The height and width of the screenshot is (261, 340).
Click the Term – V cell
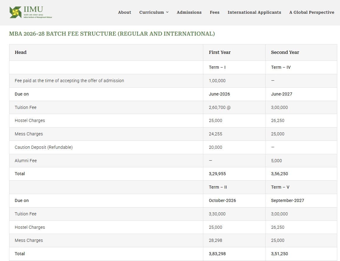[280, 187]
